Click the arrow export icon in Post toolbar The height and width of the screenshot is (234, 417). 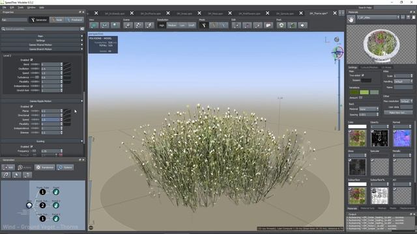tap(302, 25)
